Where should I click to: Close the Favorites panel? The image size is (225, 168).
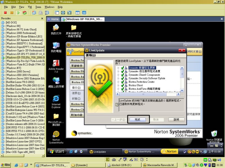coord(42,18)
